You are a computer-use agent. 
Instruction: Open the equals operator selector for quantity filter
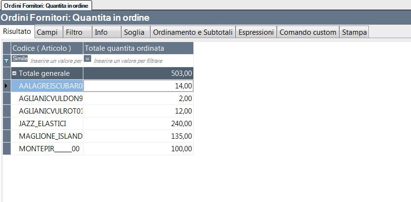[88, 59]
